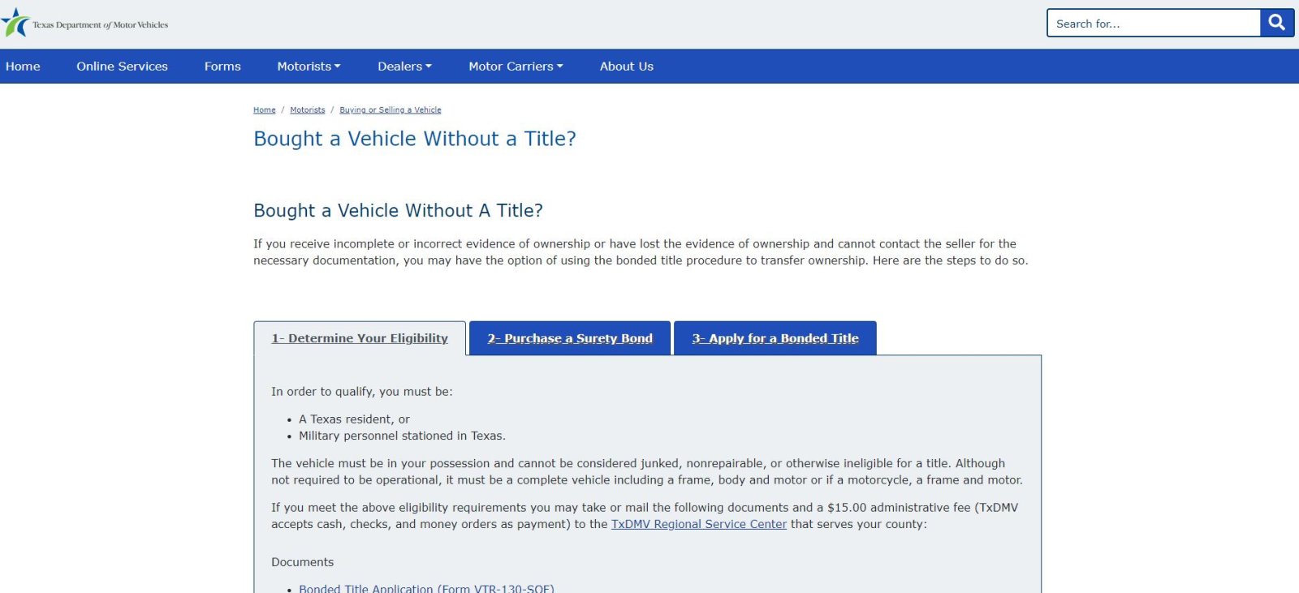Expand the Motor Carriers dropdown menu
1299x593 pixels.
pyautogui.click(x=516, y=67)
